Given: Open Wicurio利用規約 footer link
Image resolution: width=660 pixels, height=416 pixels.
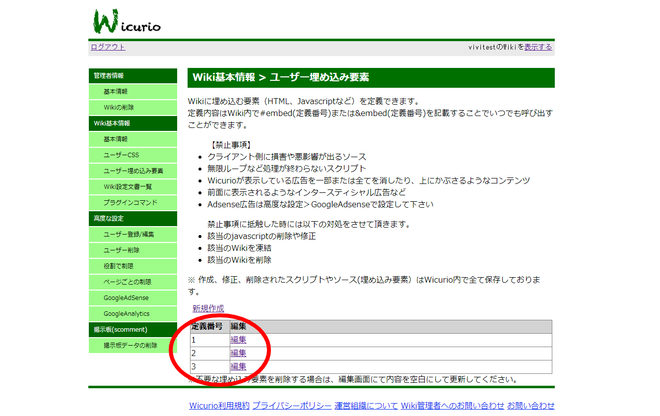Looking at the screenshot, I should tap(219, 406).
